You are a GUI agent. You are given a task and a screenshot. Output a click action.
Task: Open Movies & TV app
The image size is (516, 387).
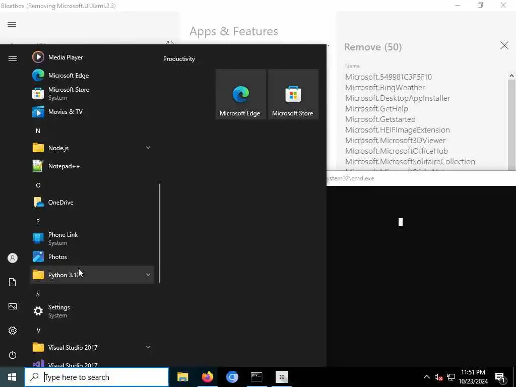92,111
